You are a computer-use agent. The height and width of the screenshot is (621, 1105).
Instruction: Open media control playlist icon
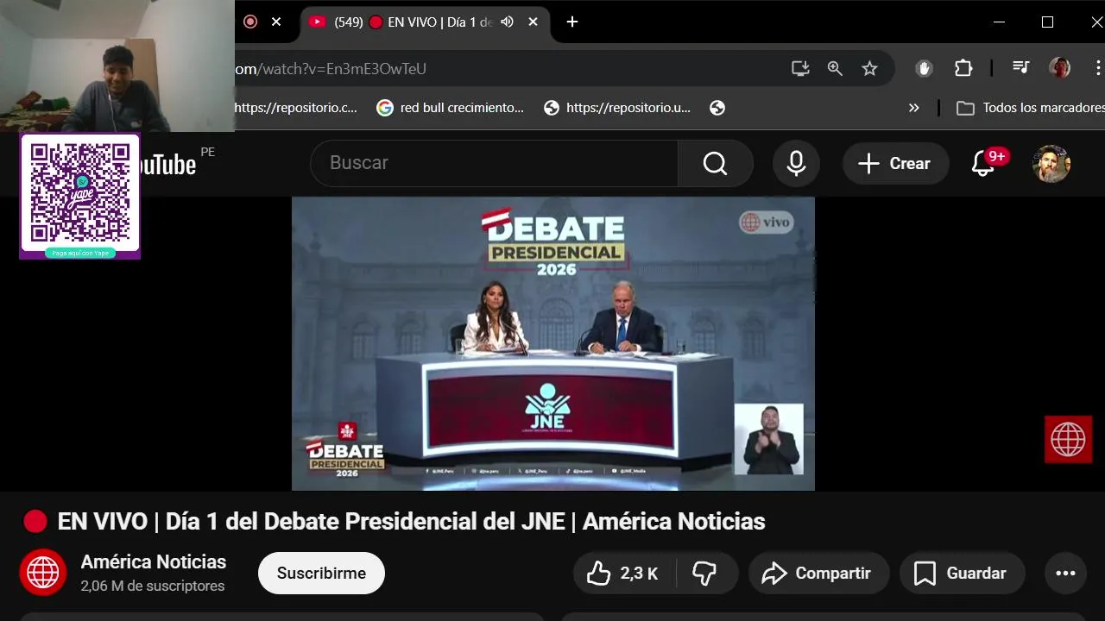(x=1020, y=69)
